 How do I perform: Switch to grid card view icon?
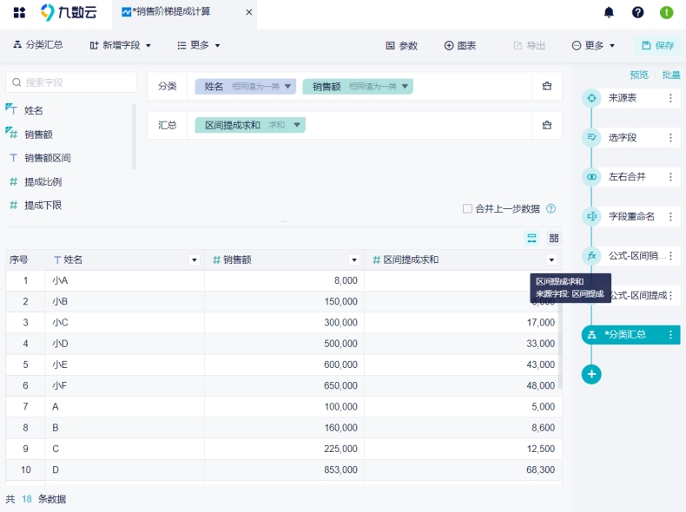(554, 238)
